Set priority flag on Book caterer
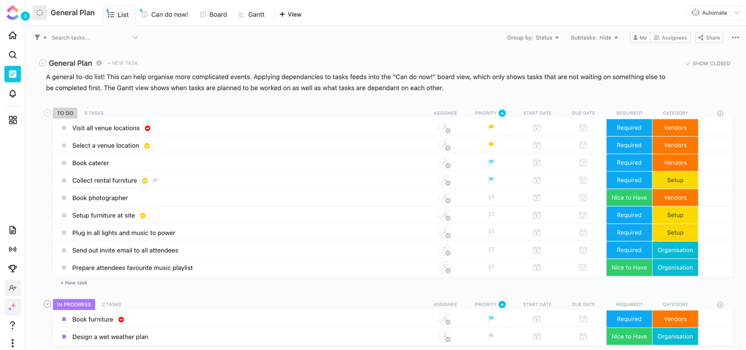 click(491, 163)
